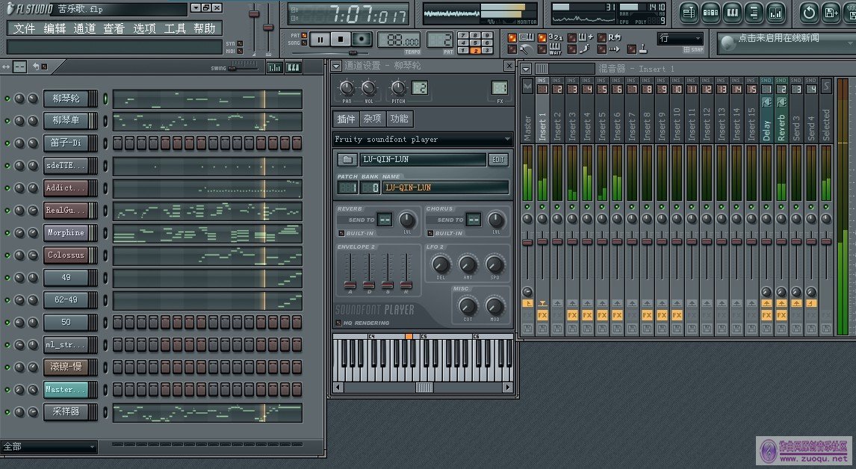Viewport: 856px width, 469px height.
Task: Pause playback with the pause button
Action: (320, 40)
